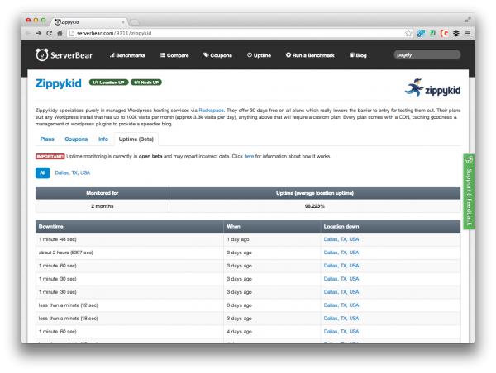Click the Location down column header
The width and height of the screenshot is (496, 373).
(x=391, y=226)
